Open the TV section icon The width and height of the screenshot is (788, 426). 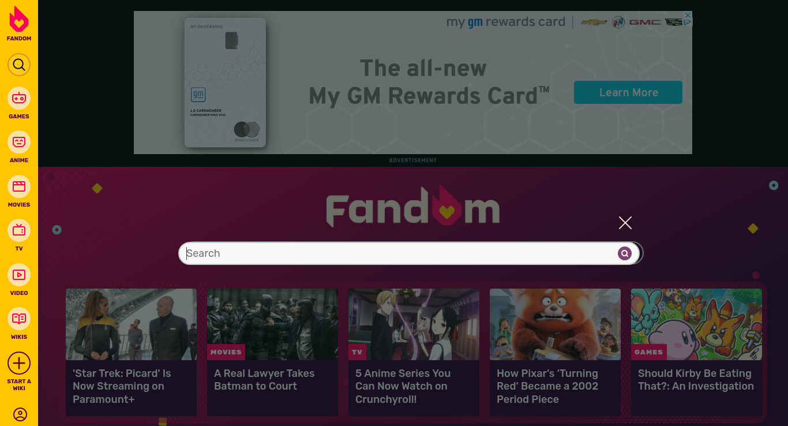[19, 230]
